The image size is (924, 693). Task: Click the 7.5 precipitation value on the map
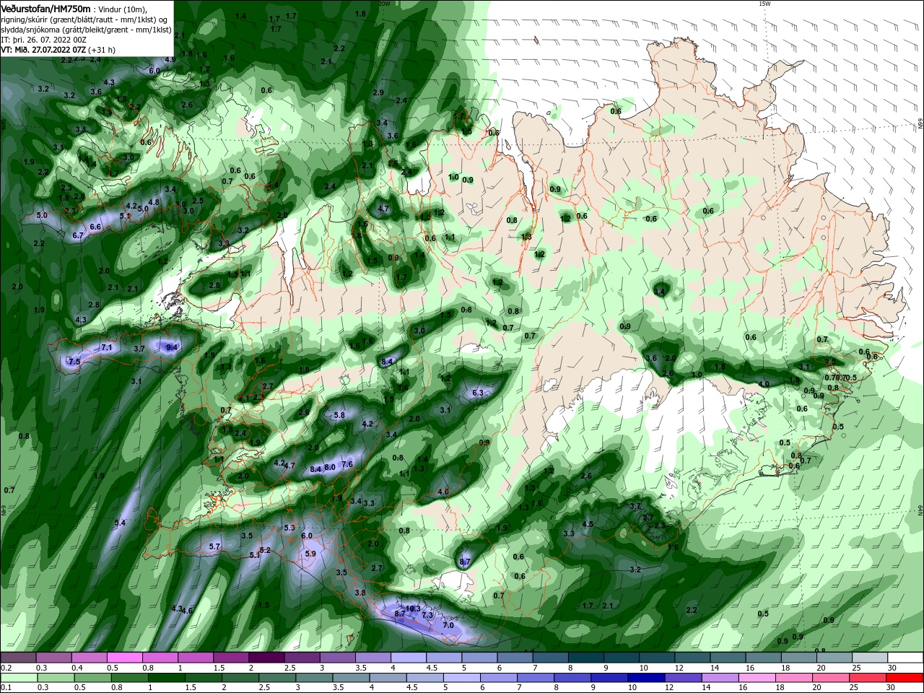coord(74,362)
